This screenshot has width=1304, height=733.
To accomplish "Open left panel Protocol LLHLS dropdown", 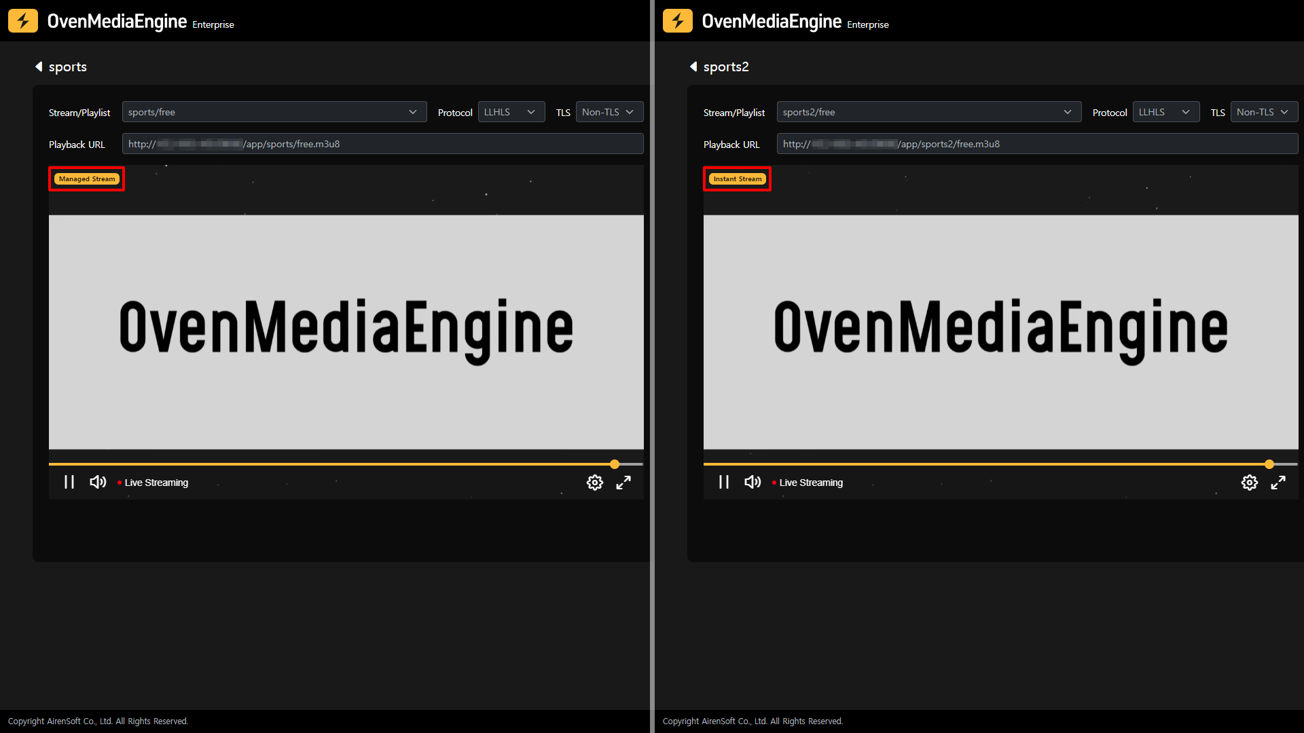I will tap(511, 112).
